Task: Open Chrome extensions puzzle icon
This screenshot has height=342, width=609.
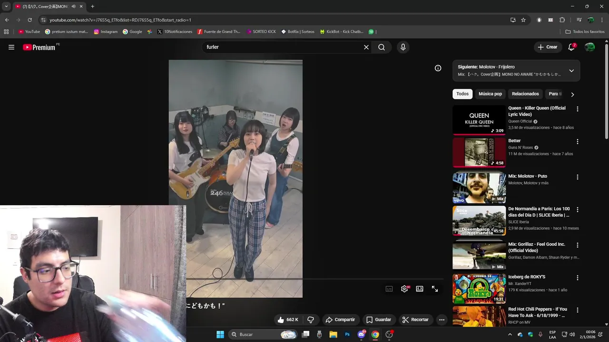Action: tap(562, 20)
